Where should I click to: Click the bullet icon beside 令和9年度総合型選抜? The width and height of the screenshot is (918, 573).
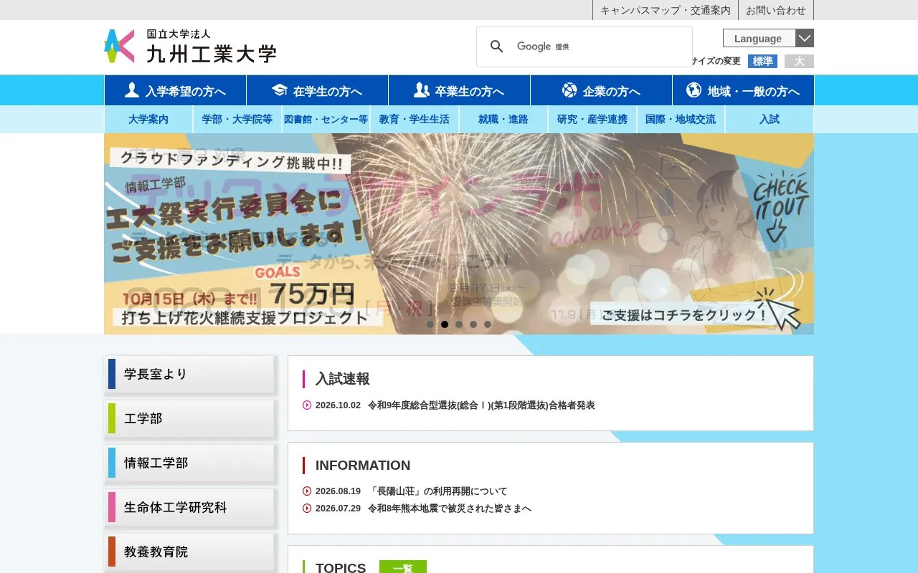tap(307, 405)
